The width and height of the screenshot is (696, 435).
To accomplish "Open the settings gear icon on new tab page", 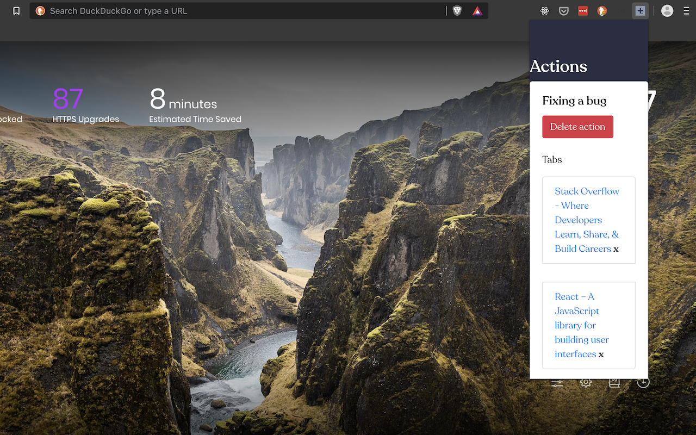I will click(586, 383).
